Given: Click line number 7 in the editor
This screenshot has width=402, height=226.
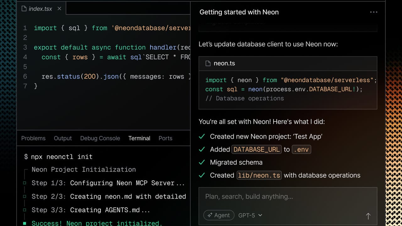Looking at the screenshot, I should pos(25,86).
